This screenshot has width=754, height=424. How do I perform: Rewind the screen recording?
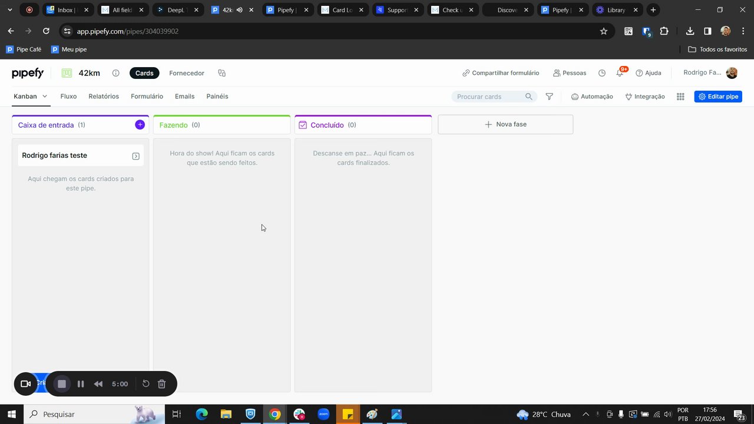[x=98, y=384]
